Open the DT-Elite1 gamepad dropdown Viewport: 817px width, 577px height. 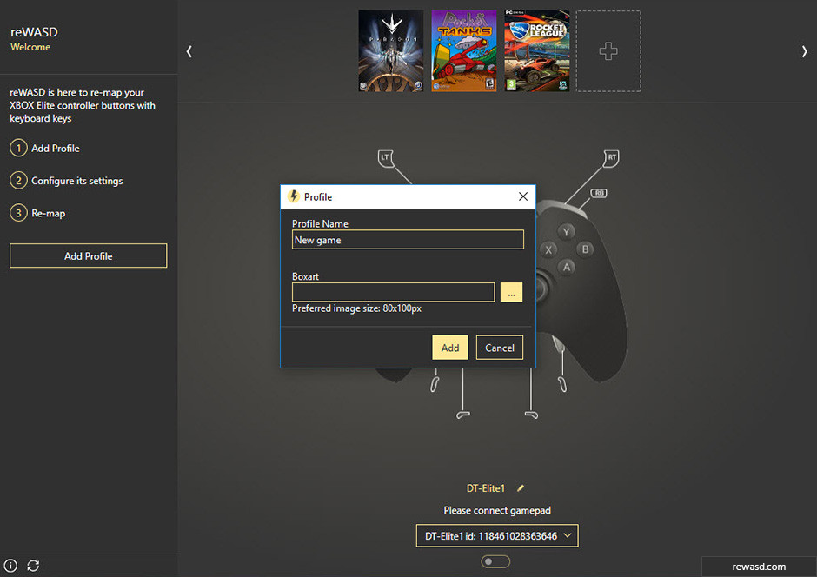(x=497, y=536)
